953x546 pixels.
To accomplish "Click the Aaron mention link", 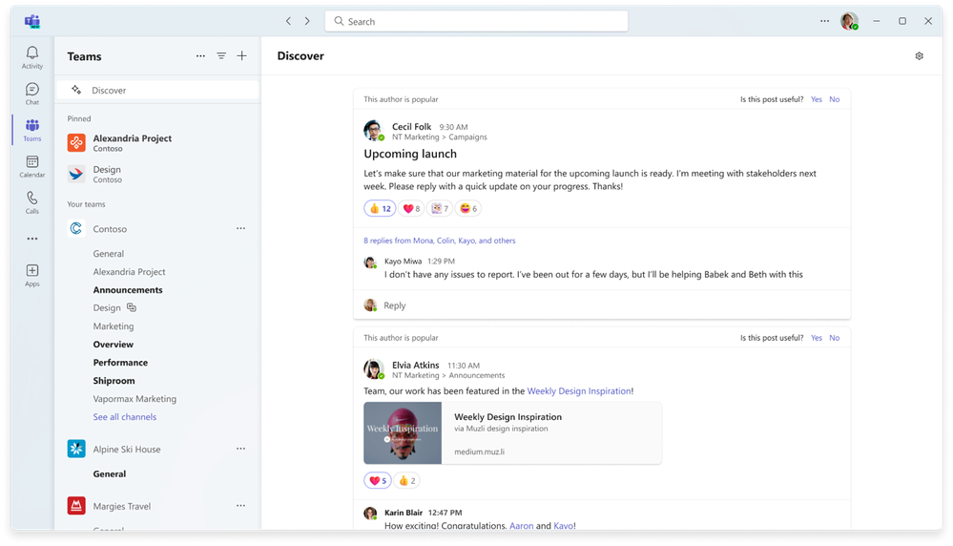I will tap(521, 525).
